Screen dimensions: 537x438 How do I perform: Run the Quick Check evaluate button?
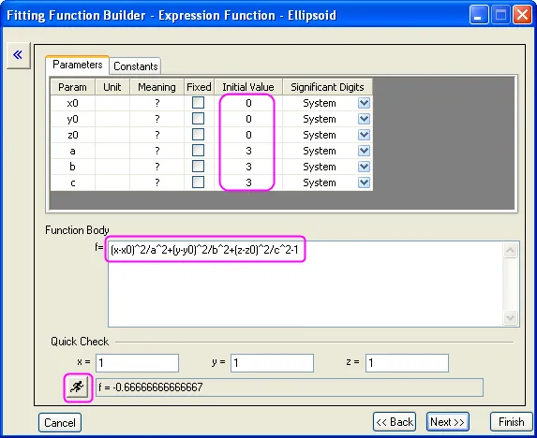[x=78, y=387]
